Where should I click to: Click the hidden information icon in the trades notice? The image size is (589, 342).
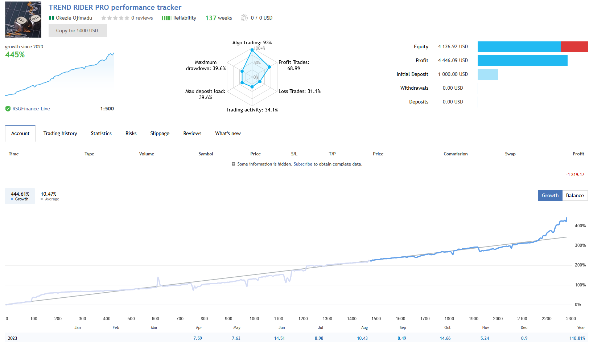234,164
